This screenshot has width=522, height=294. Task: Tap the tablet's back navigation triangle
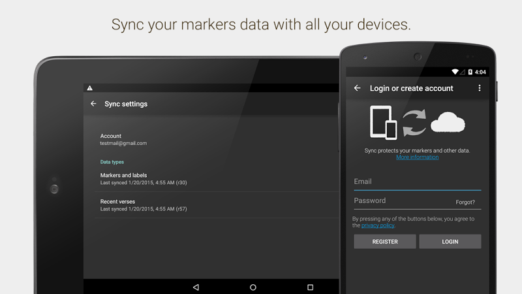click(196, 287)
